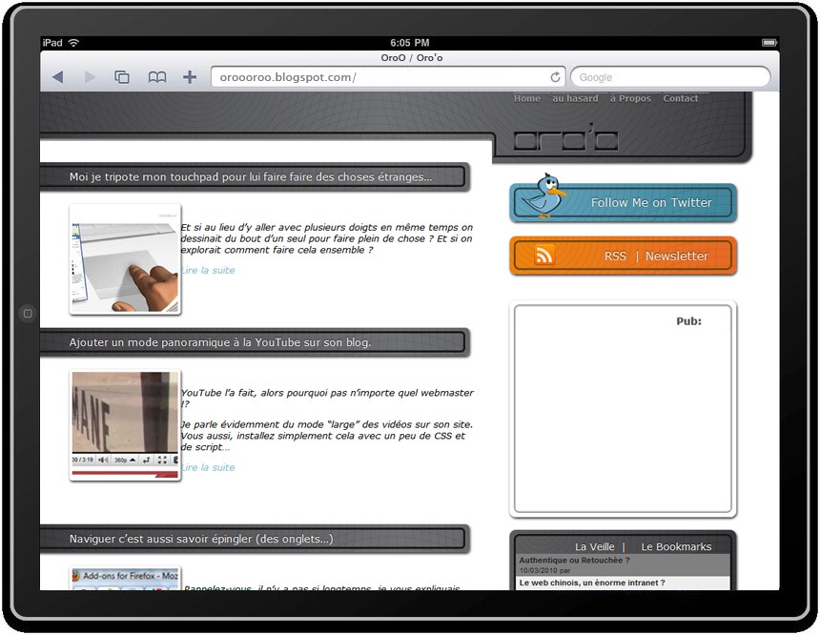
Task: Open the Home menu item
Action: tap(526, 98)
